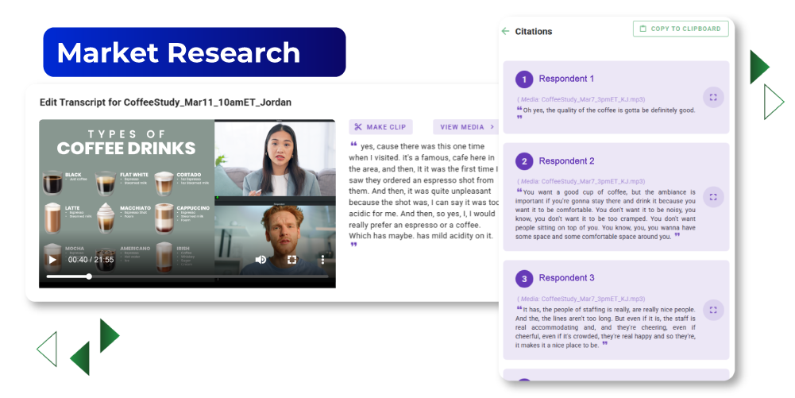This screenshot has width=795, height=398.
Task: Click the respondent man video feed
Action: (x=275, y=239)
